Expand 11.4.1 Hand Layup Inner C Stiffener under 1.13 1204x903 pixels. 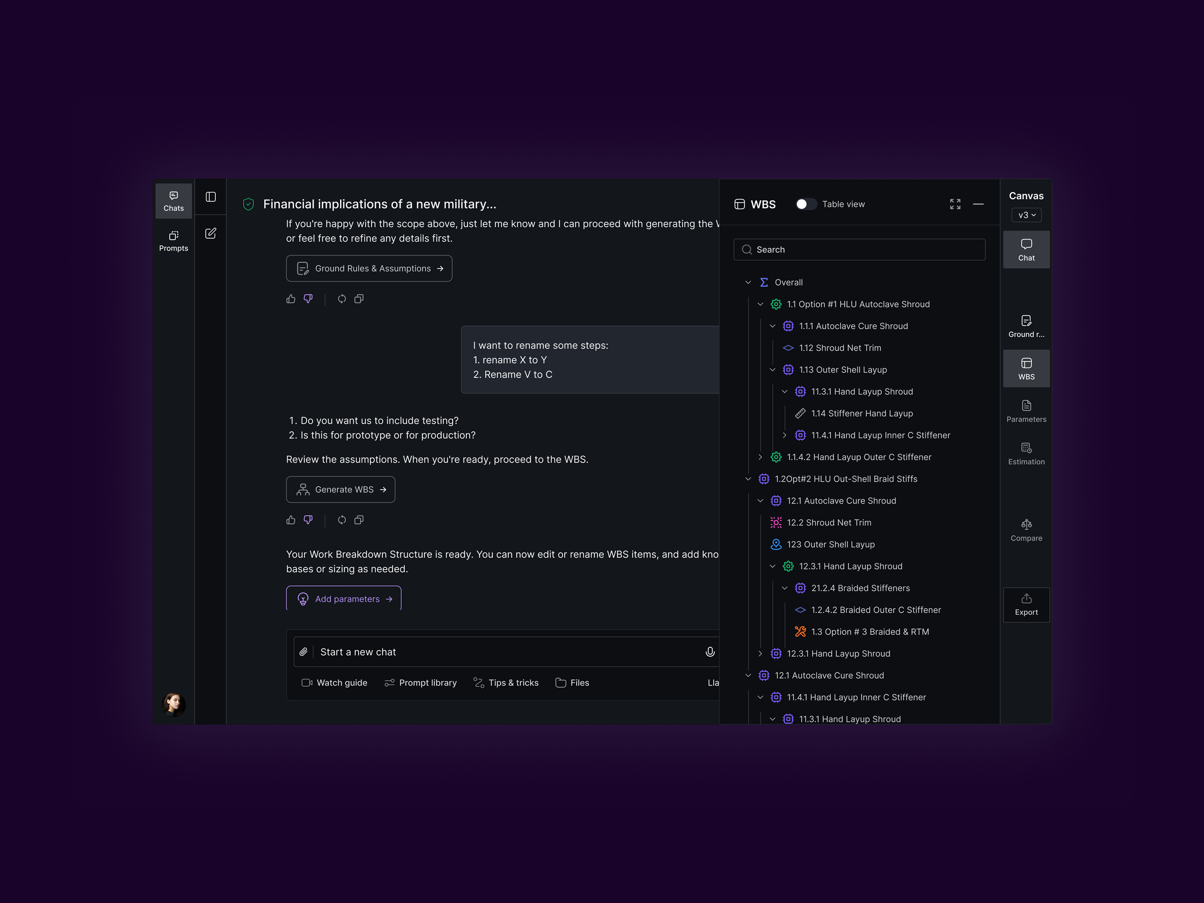[x=784, y=435]
